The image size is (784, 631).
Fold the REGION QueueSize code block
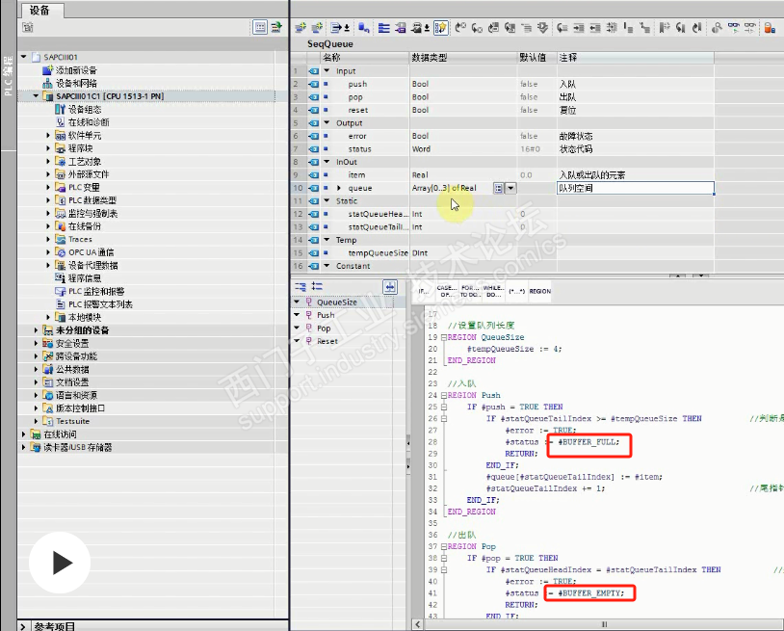tap(443, 337)
